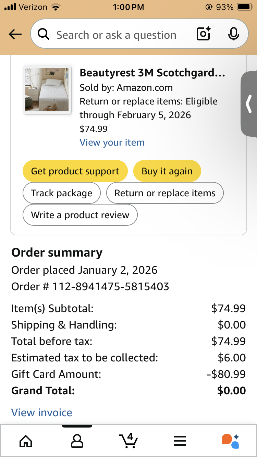Tap the microphone voice search icon
Image resolution: width=257 pixels, height=457 pixels.
click(234, 34)
